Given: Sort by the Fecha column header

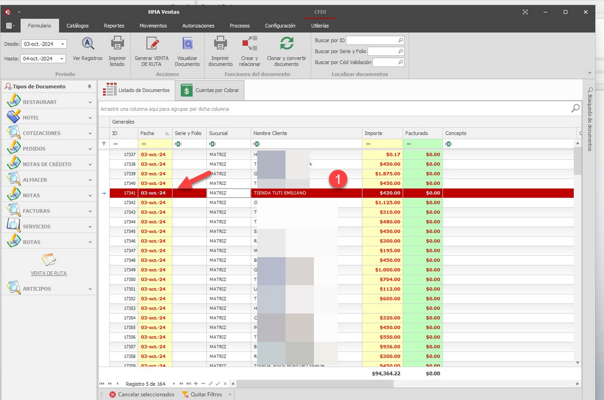Looking at the screenshot, I should tap(155, 133).
